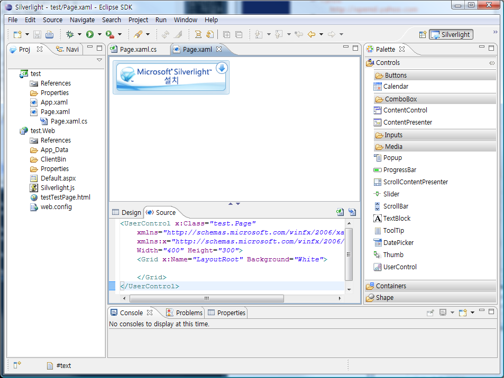504x378 pixels.
Task: Click the Forward navigation arrow
Action: 332,34
